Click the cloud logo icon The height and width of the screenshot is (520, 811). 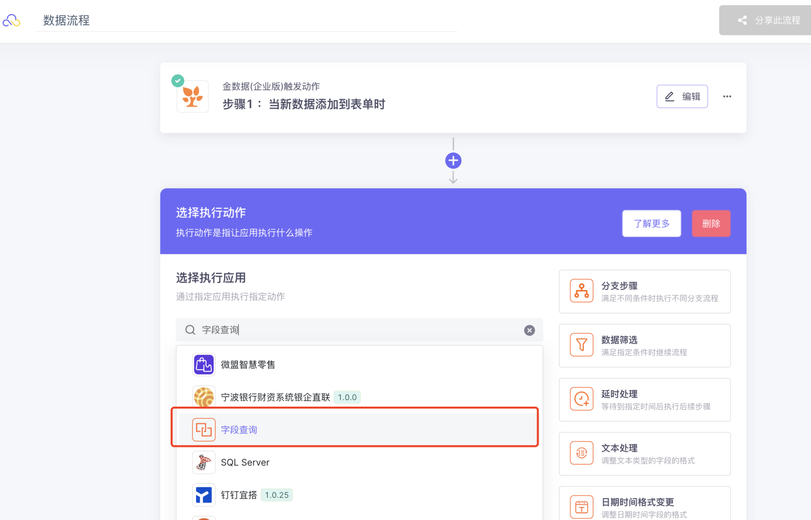tap(11, 20)
